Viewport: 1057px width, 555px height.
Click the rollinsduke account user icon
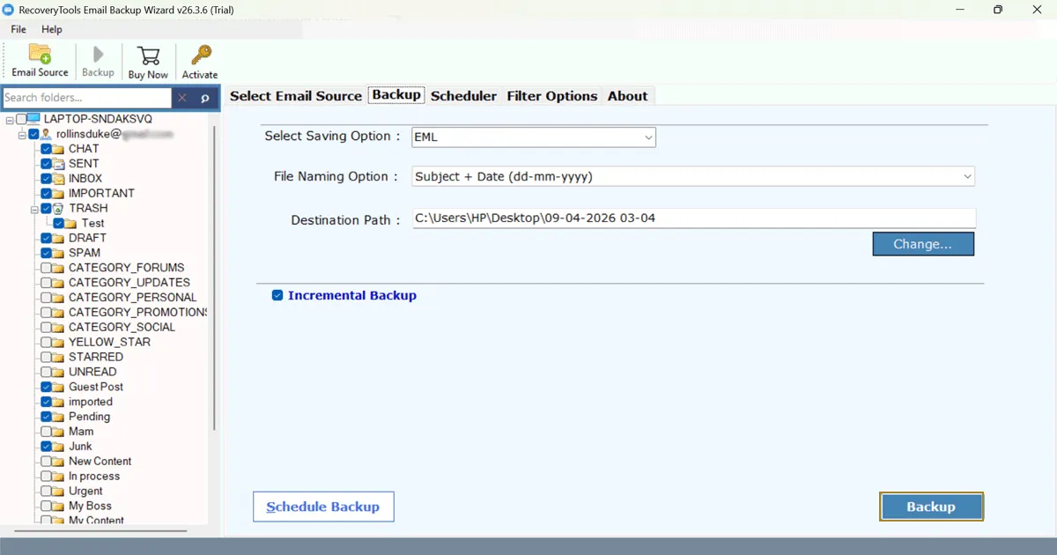pos(46,134)
